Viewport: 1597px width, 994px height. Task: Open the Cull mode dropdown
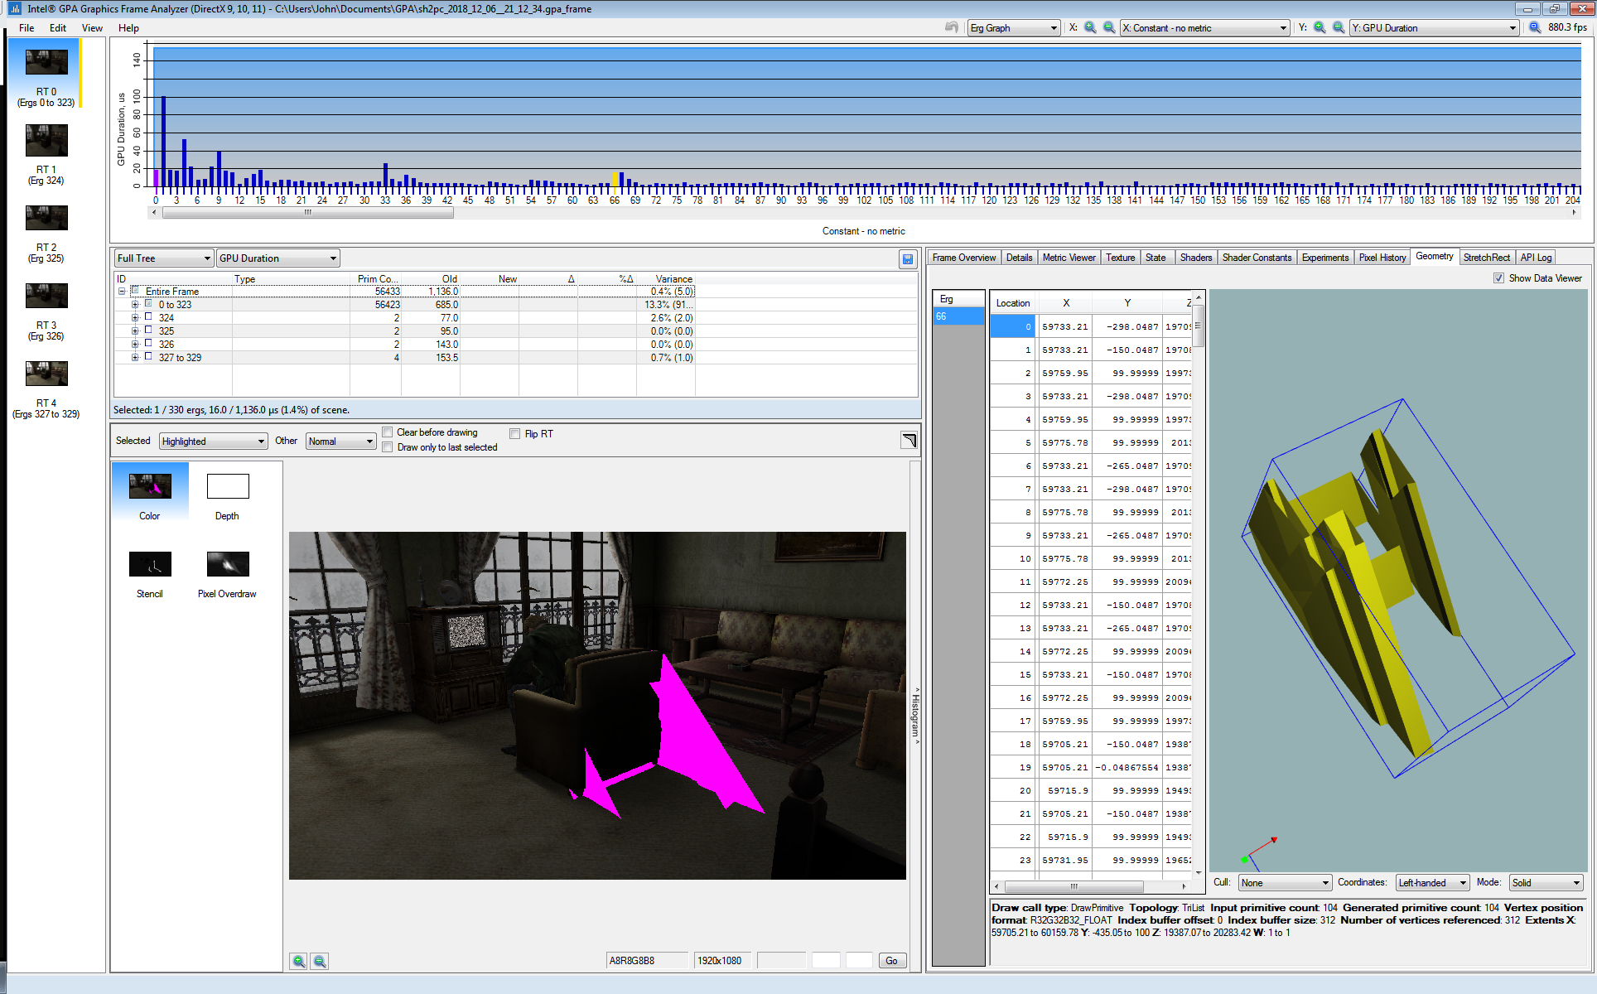click(x=1285, y=883)
